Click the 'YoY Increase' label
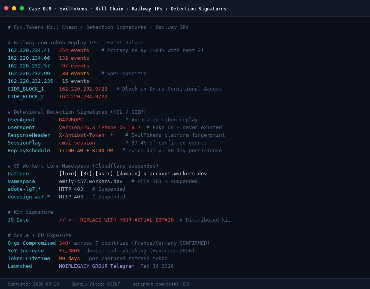The height and width of the screenshot is (289, 370). [26, 251]
